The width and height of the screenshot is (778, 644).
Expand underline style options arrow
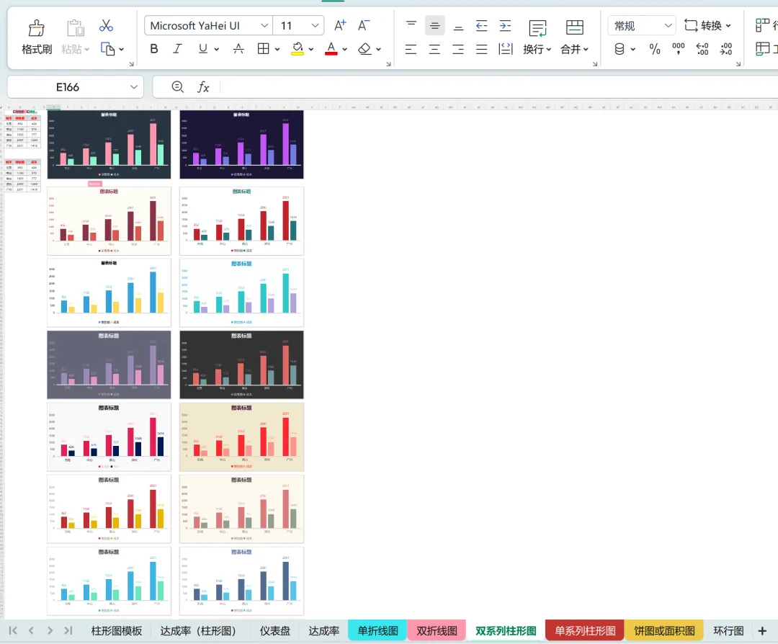click(x=216, y=49)
